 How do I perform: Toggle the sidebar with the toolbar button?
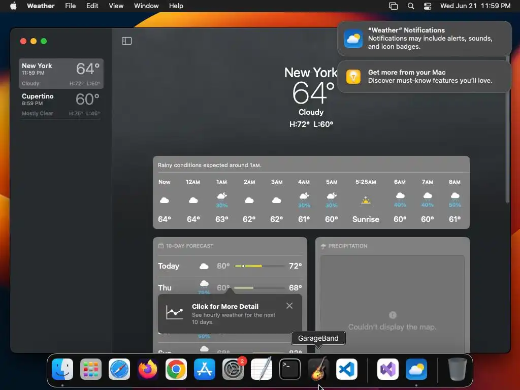[x=126, y=41]
